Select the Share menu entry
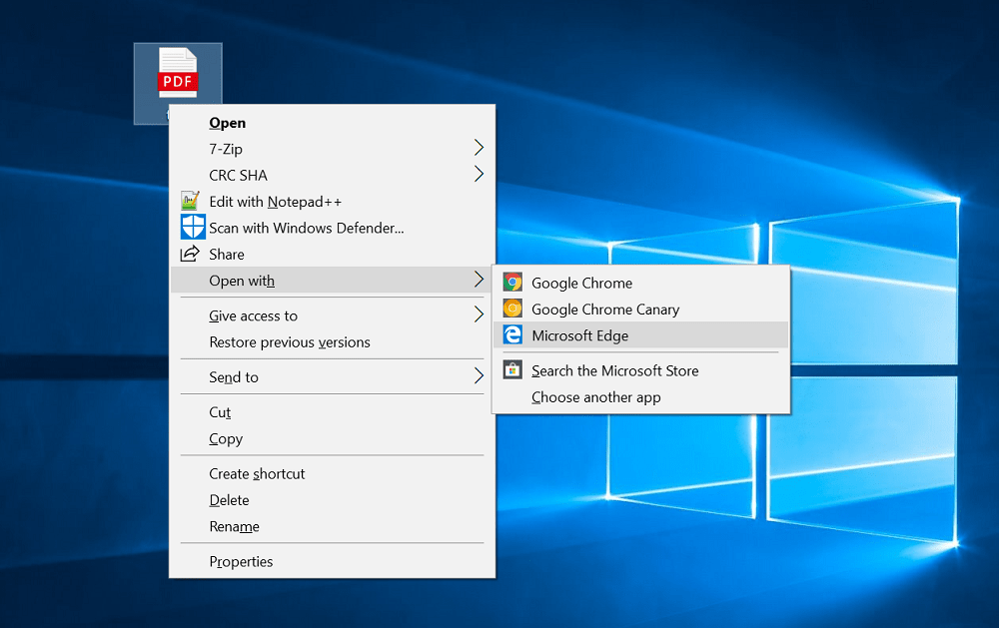The width and height of the screenshot is (999, 628). [332, 254]
